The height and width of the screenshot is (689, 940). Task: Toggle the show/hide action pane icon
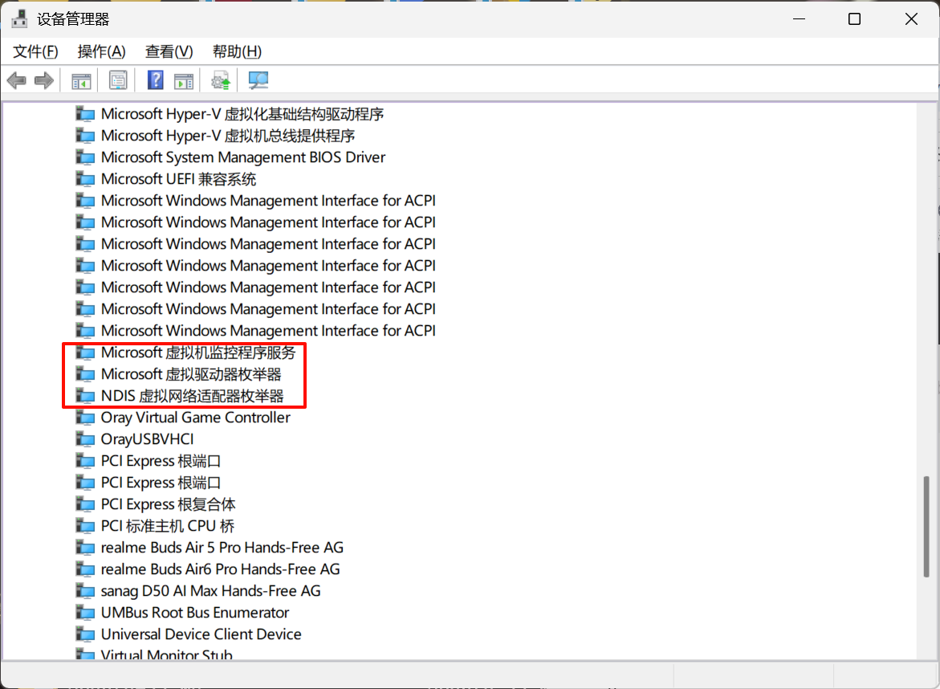(184, 81)
